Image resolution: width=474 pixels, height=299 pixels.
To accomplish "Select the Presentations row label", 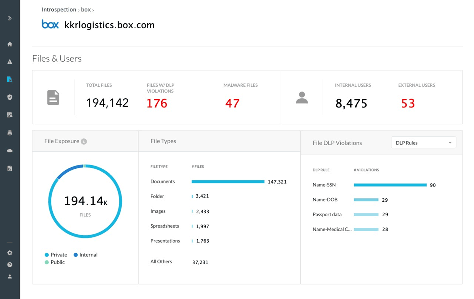I will click(165, 241).
